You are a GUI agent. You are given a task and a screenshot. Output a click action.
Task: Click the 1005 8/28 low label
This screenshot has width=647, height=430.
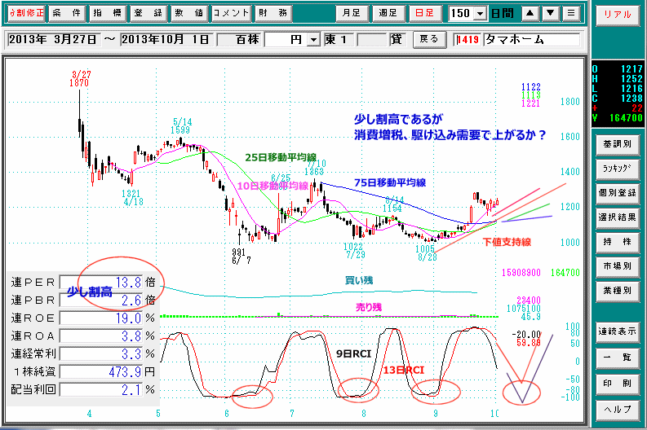(x=426, y=253)
